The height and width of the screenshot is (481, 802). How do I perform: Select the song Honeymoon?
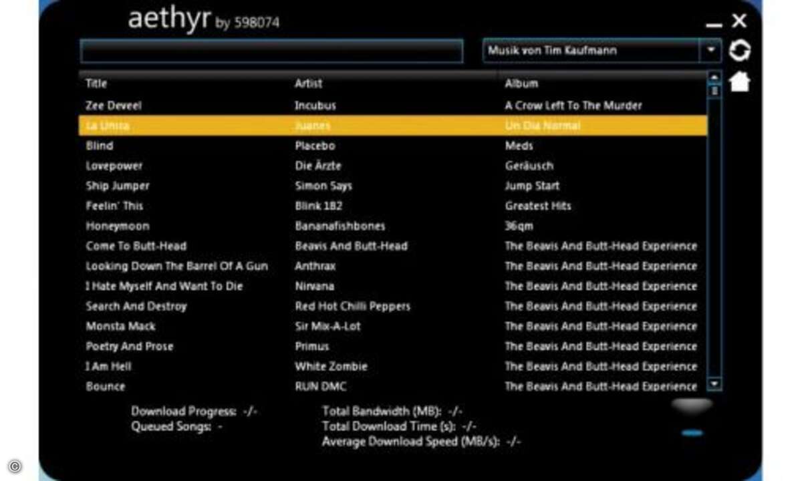coord(118,226)
